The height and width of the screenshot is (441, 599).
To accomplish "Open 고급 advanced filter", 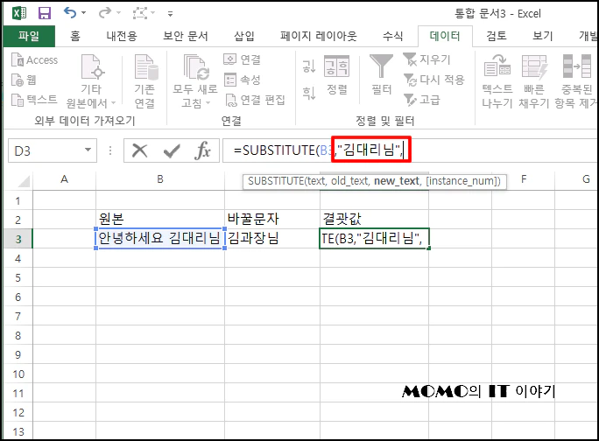I will [x=422, y=100].
